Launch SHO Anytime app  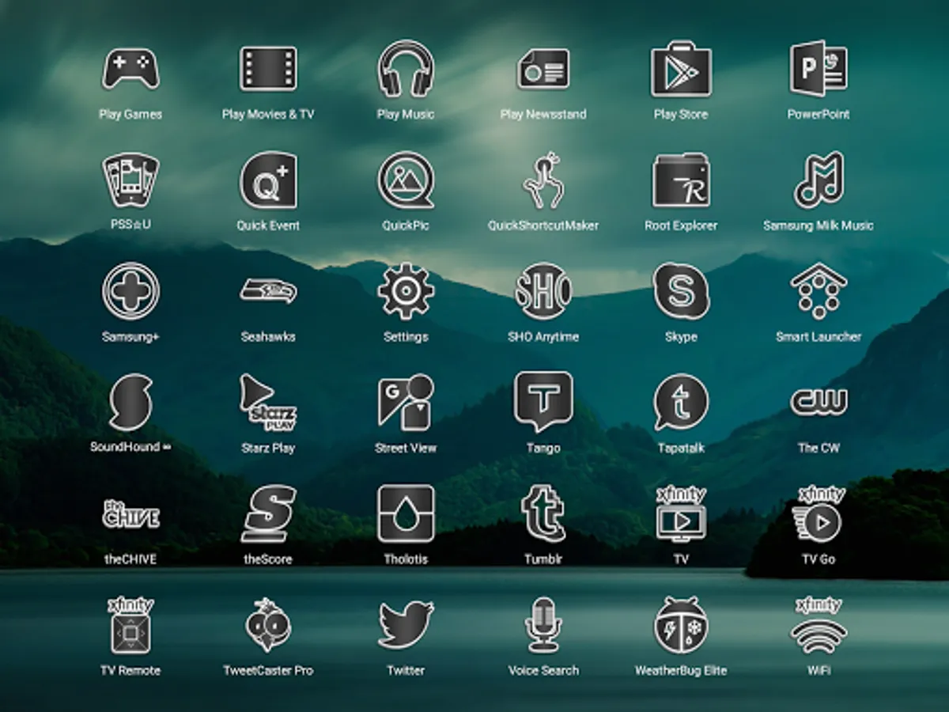[x=543, y=291]
